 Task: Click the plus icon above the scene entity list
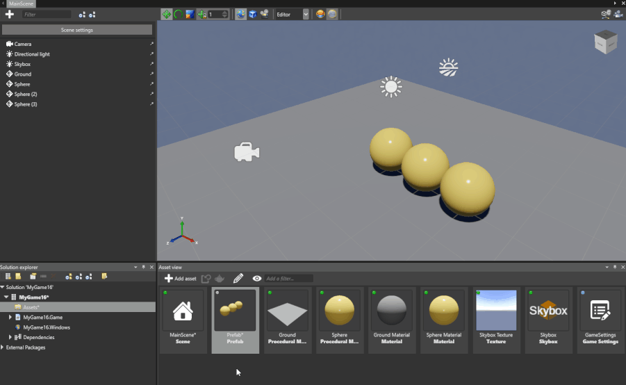pos(10,14)
